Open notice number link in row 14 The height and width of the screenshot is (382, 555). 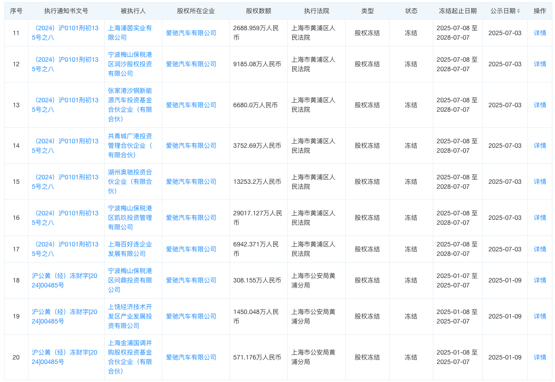click(65, 146)
